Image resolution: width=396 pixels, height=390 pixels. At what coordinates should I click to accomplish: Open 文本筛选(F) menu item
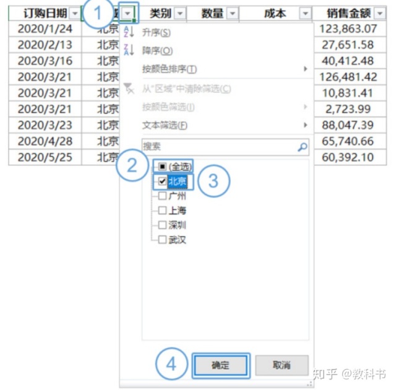(165, 125)
